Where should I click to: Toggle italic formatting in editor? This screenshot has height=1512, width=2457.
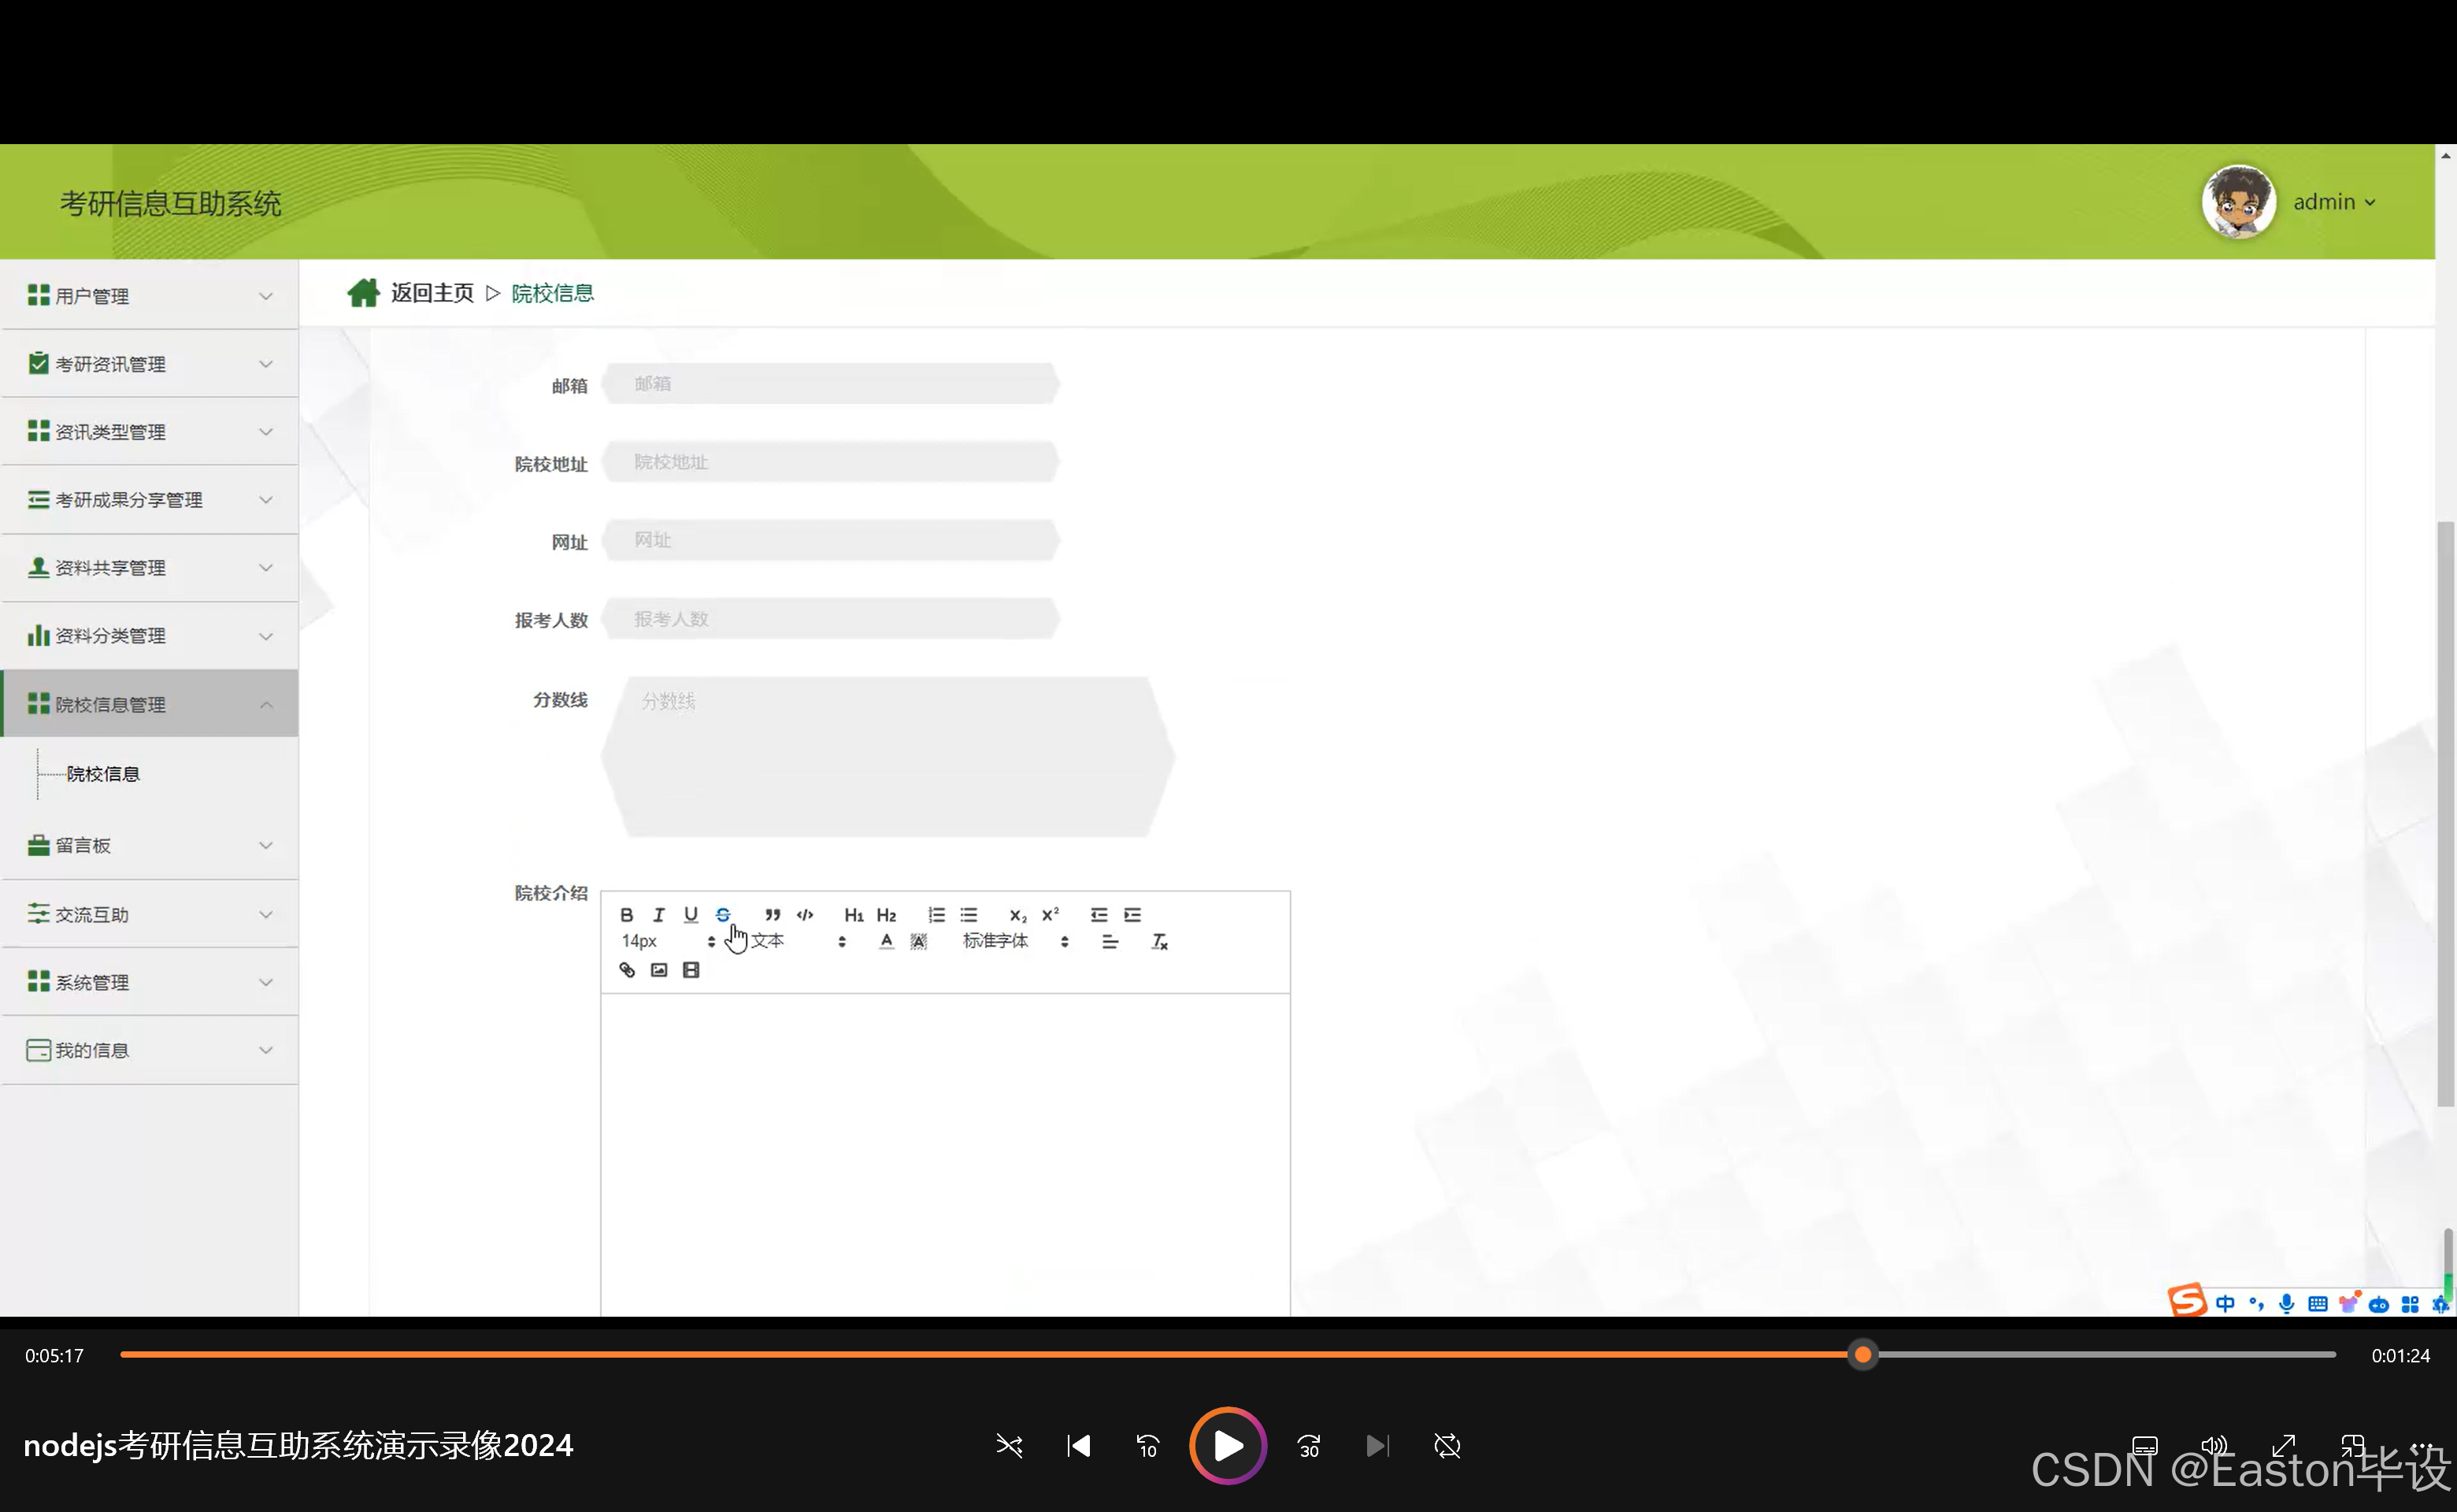658,915
